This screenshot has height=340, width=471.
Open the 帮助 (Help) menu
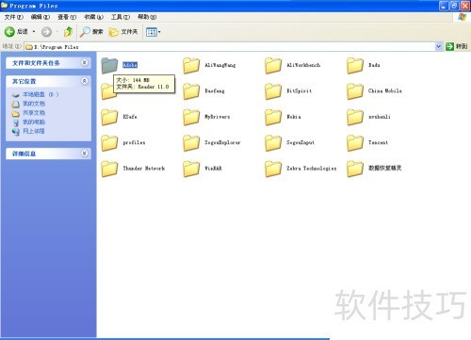tap(147, 17)
